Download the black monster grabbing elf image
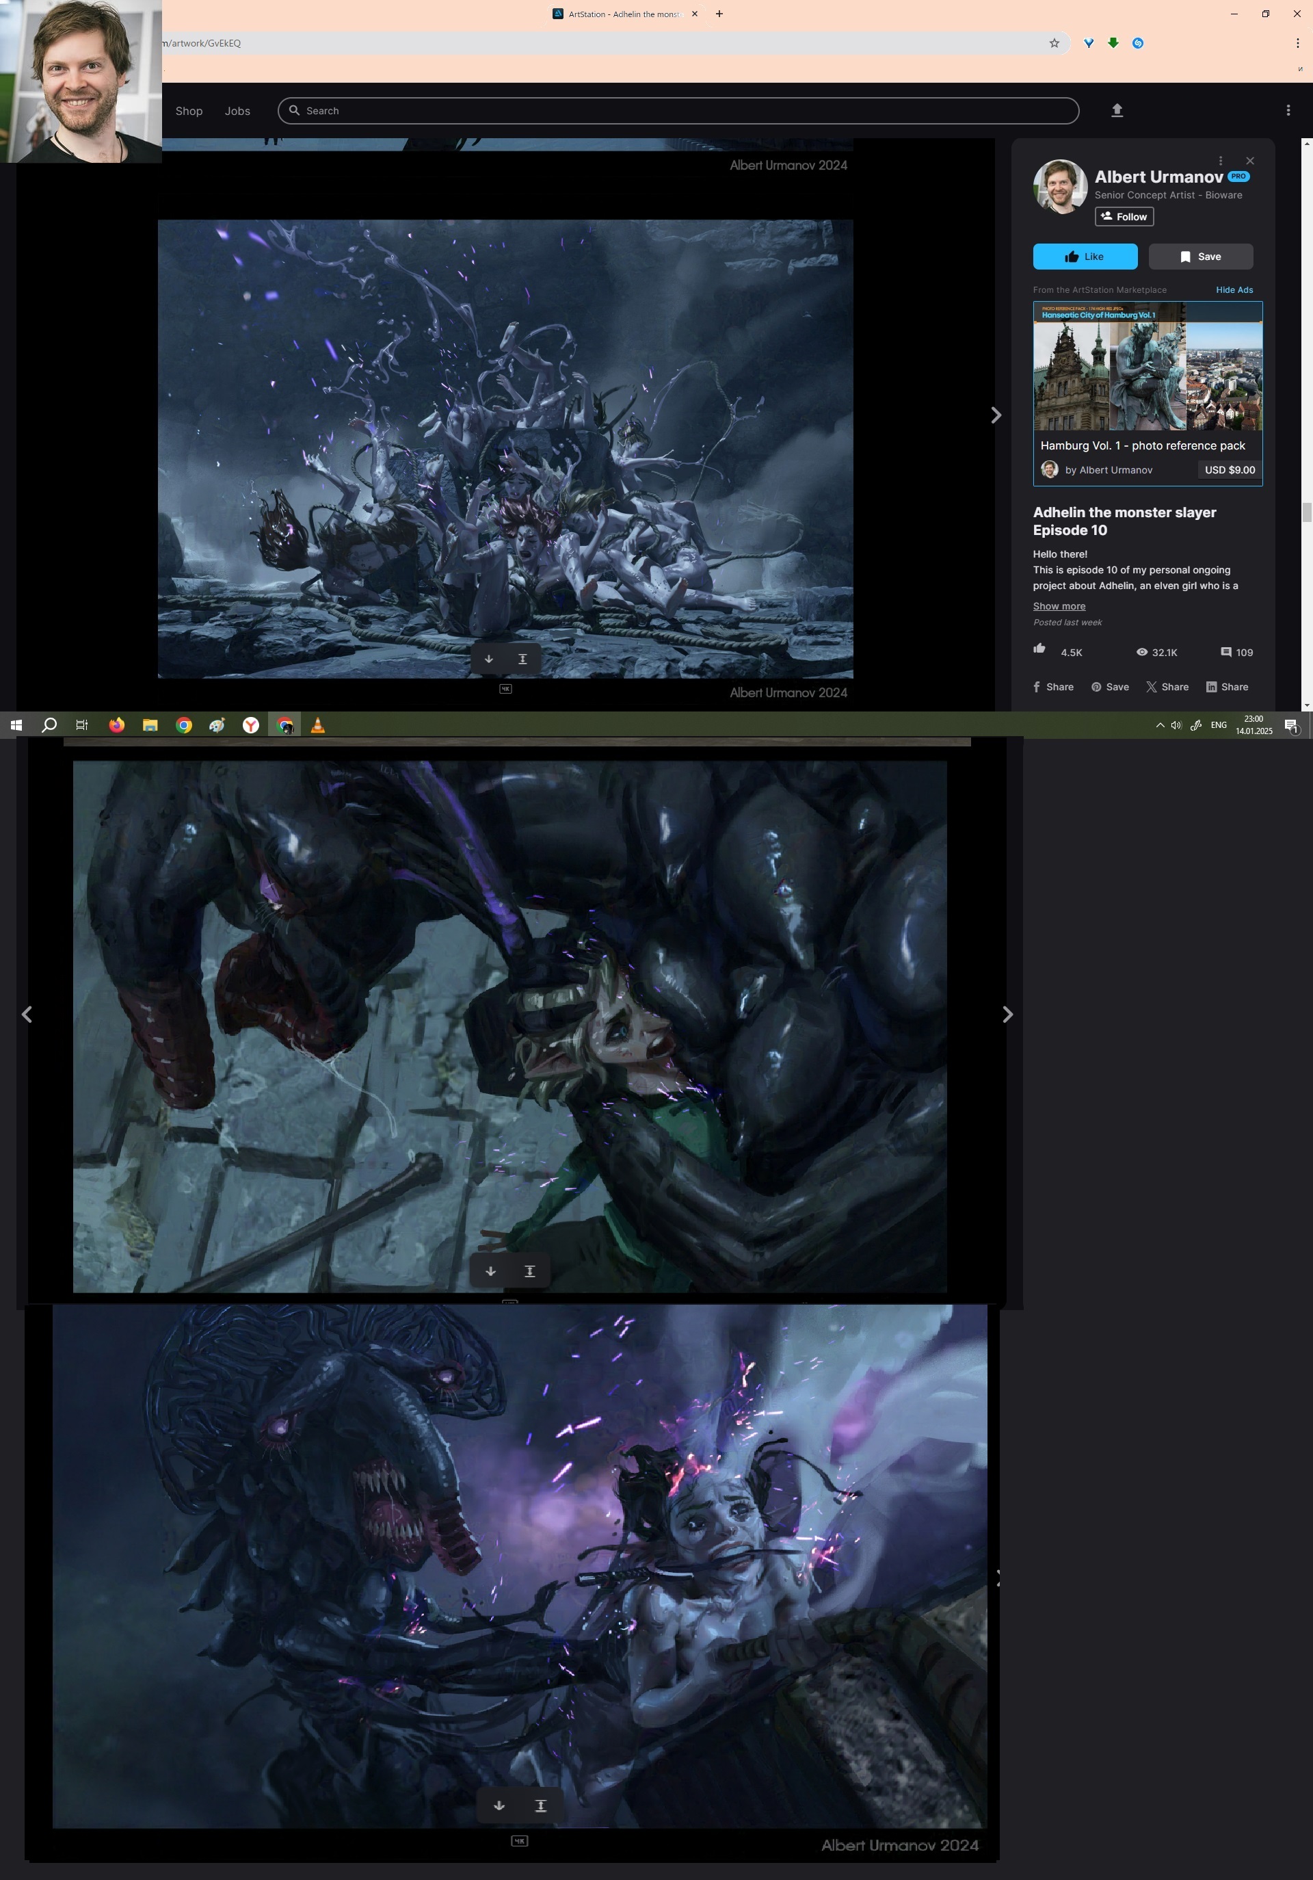Image resolution: width=1313 pixels, height=1880 pixels. click(490, 1271)
